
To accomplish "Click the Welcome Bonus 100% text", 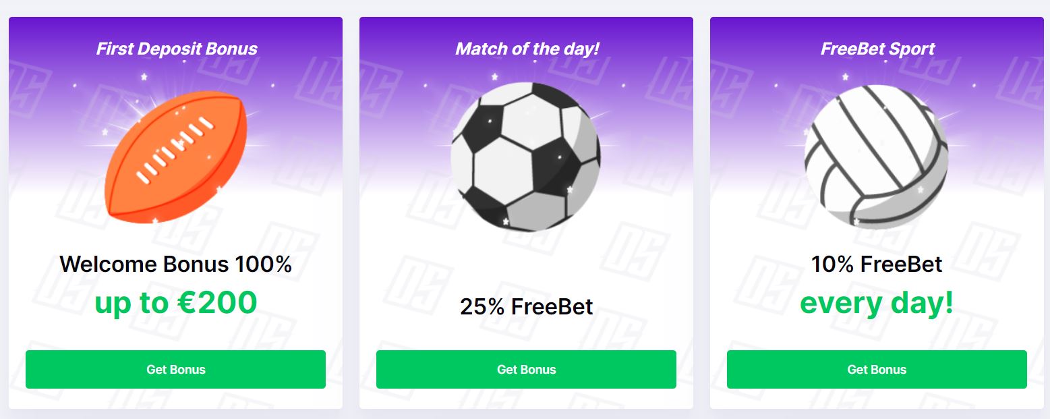I will [x=175, y=264].
